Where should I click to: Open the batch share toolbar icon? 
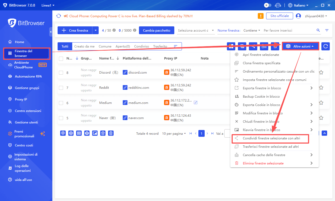pos(253,46)
